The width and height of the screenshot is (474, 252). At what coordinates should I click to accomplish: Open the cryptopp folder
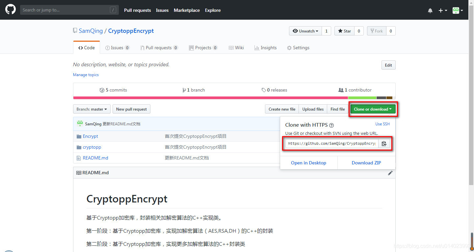pos(92,147)
